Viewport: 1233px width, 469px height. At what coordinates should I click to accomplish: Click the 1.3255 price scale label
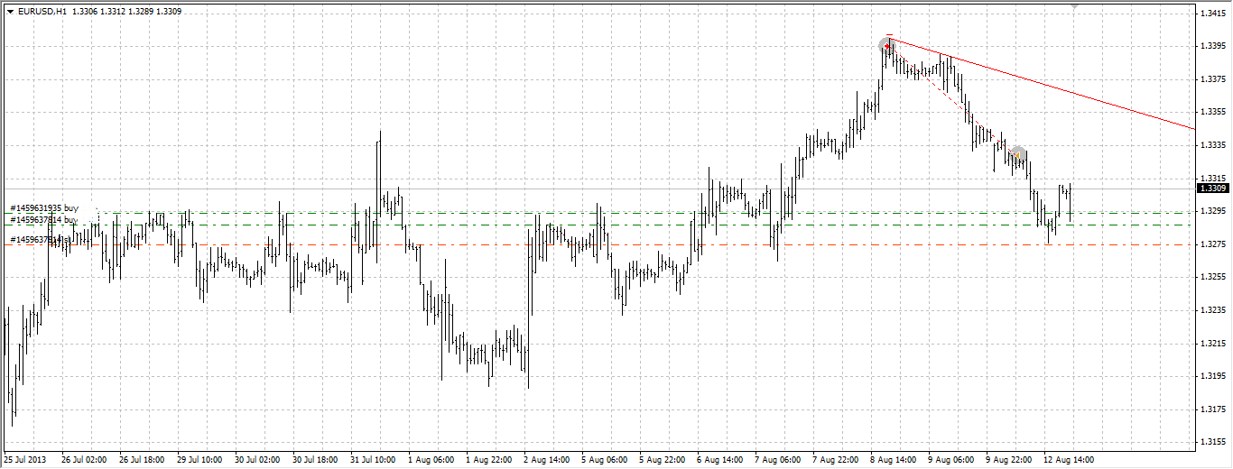(1212, 277)
